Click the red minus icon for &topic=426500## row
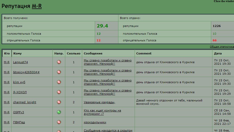 [x=59, y=72]
